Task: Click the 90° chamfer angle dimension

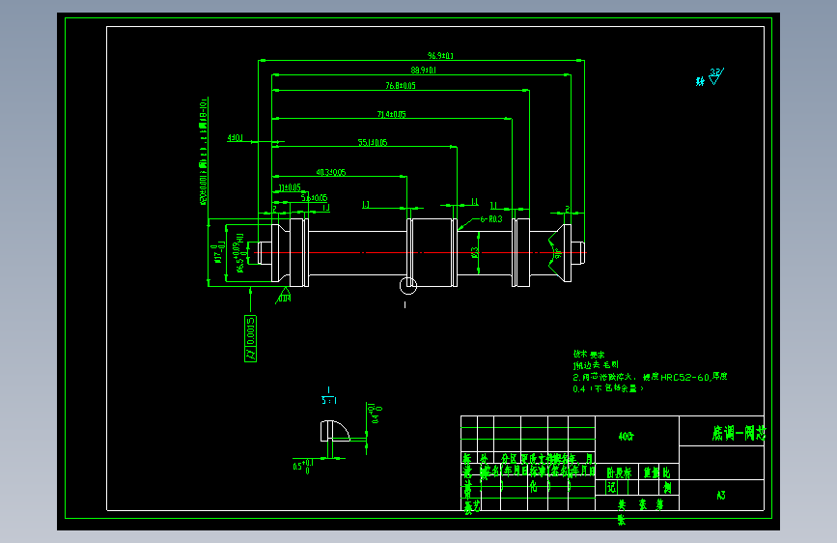Action: (x=557, y=253)
